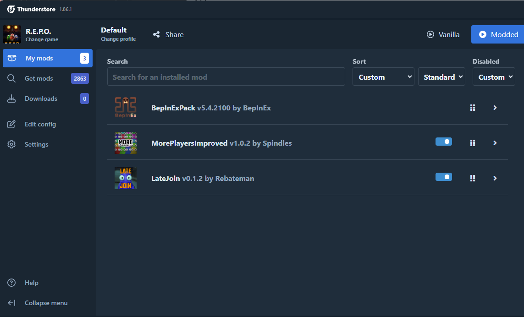Click the My mods box icon
Screen dimensions: 524x317
[12, 58]
